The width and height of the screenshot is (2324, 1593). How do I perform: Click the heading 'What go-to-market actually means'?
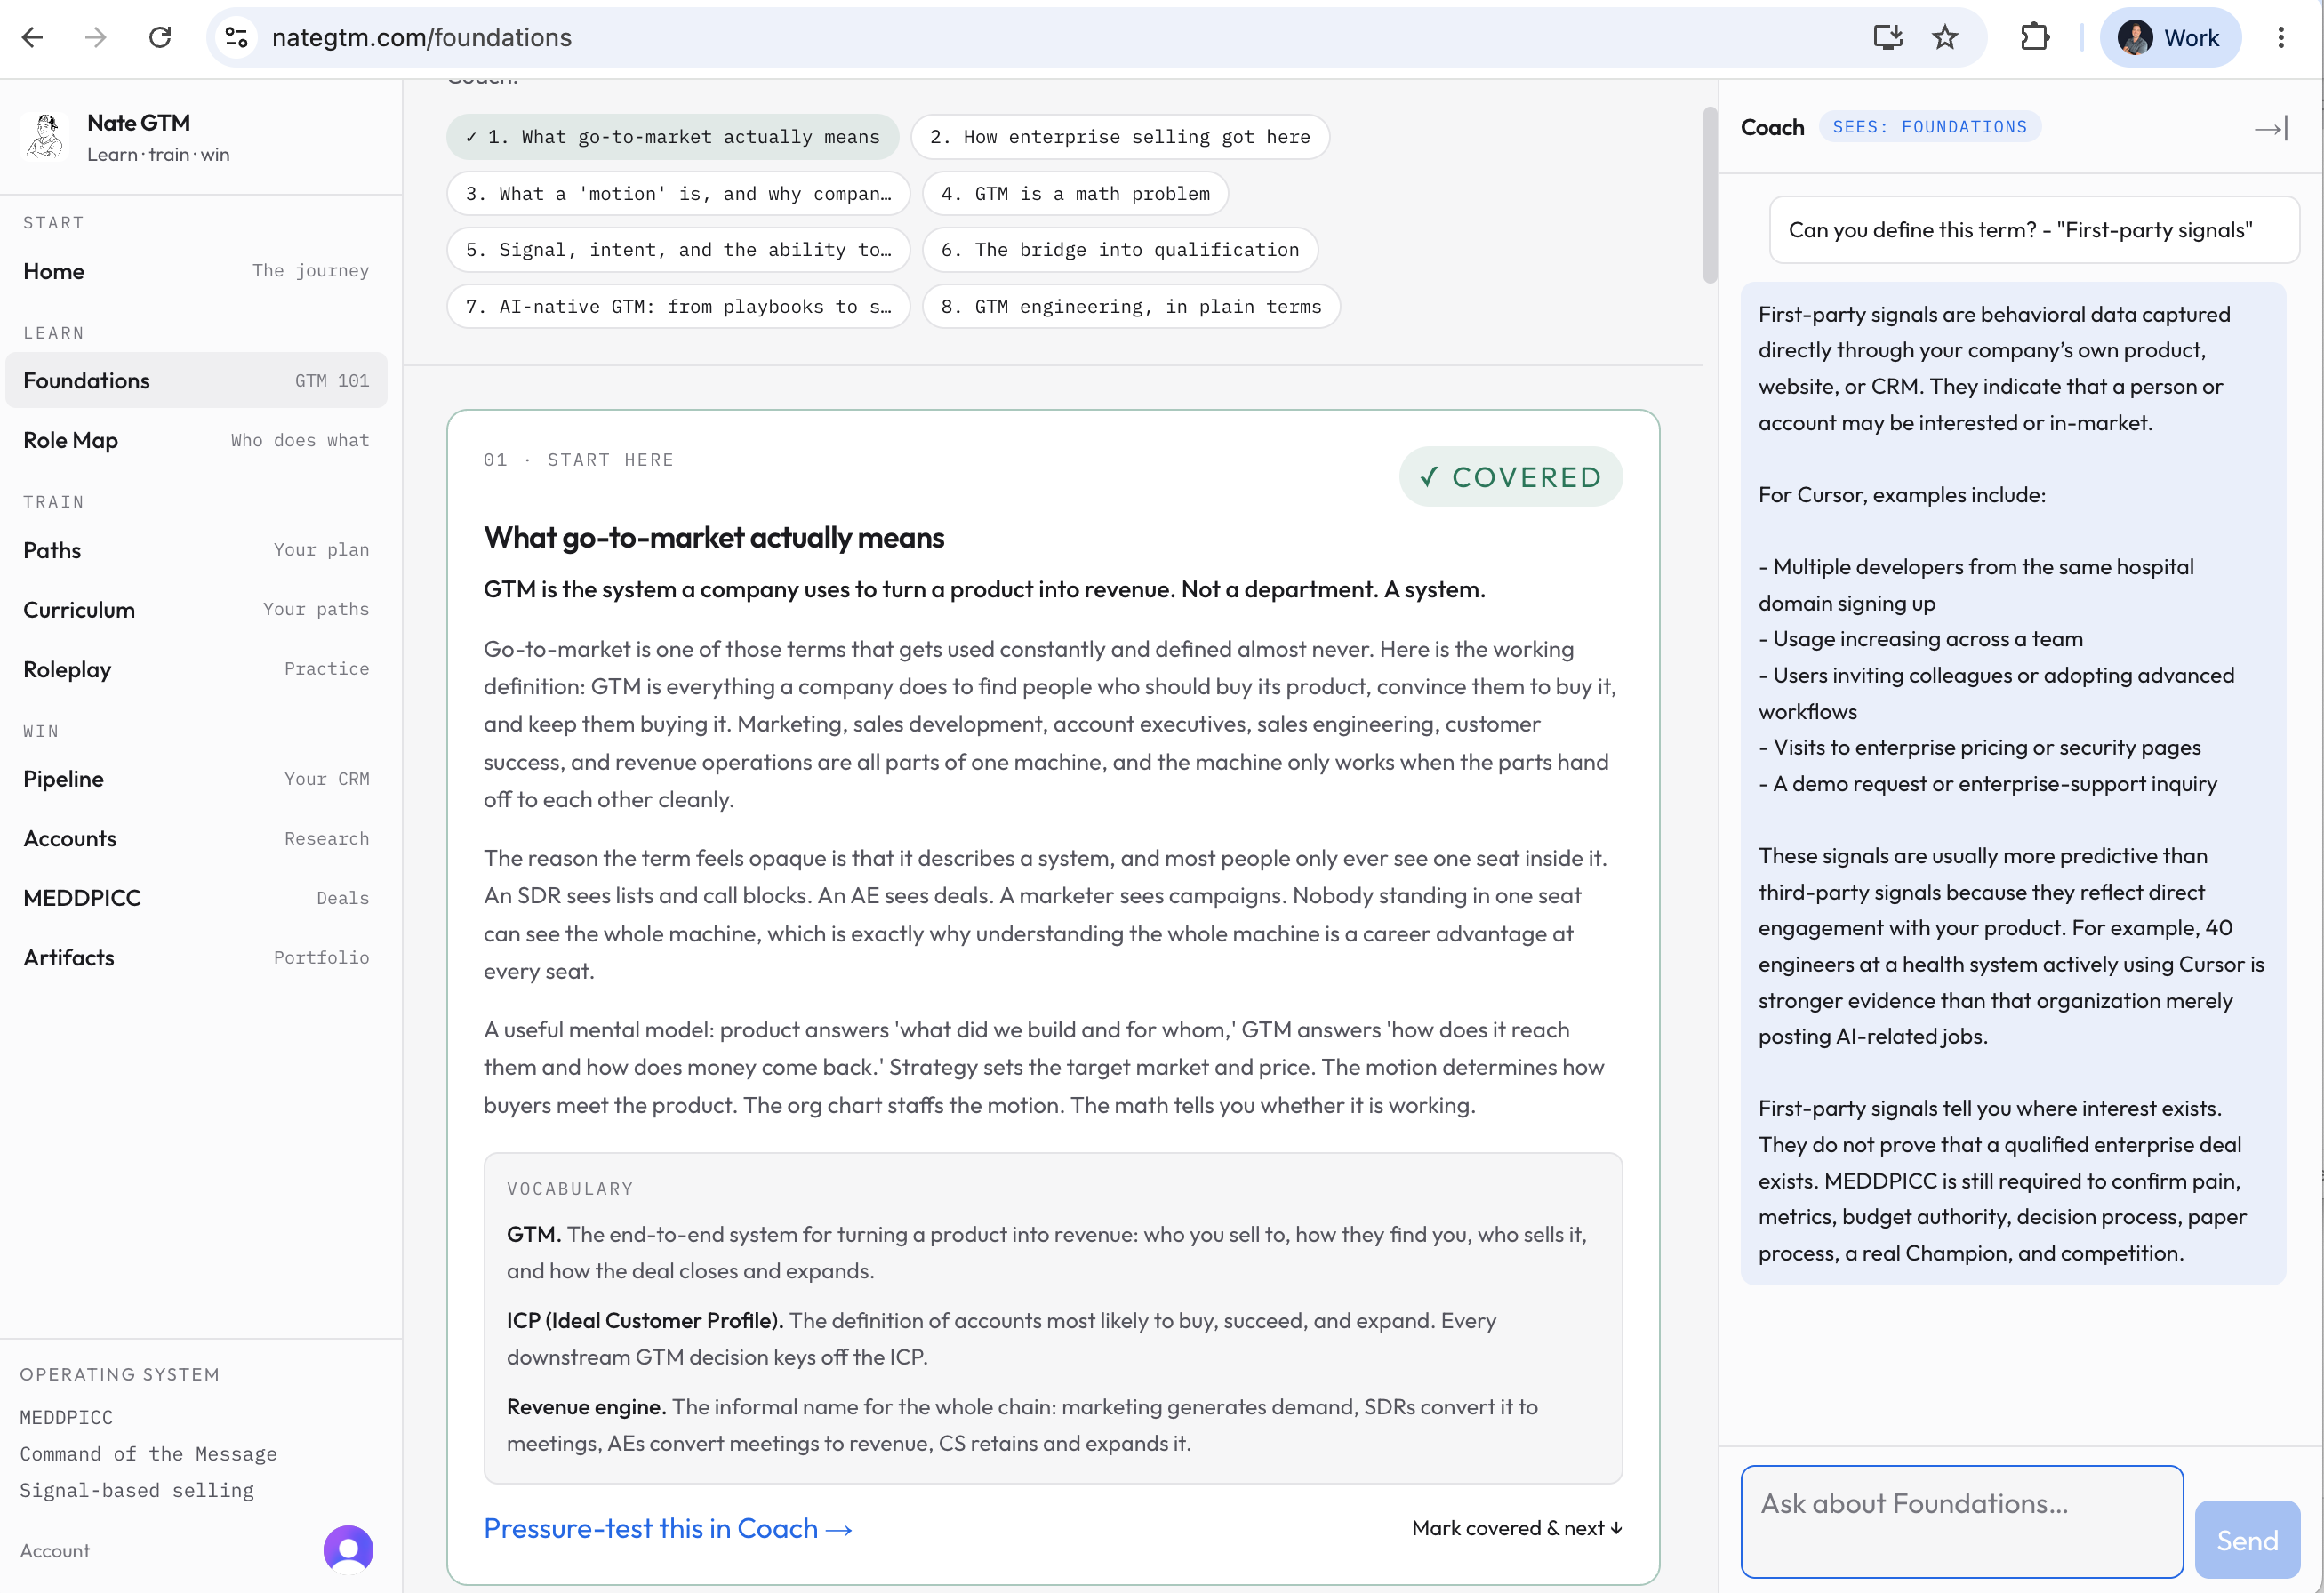pyautogui.click(x=714, y=538)
